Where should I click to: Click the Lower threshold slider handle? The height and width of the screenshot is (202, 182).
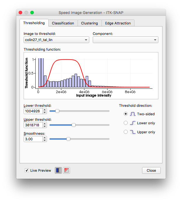(x=57, y=111)
